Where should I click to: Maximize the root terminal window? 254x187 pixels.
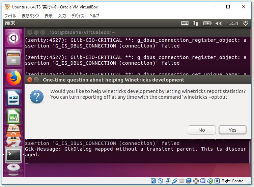pyautogui.click(x=43, y=32)
